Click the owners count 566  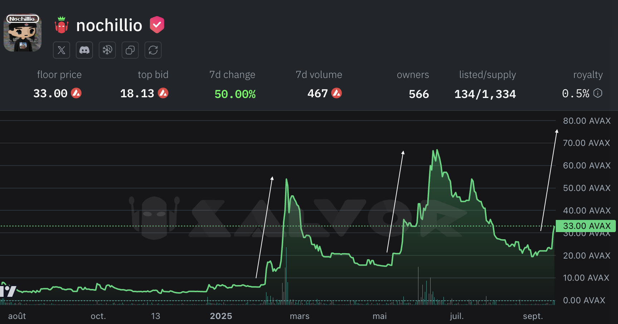coord(418,94)
